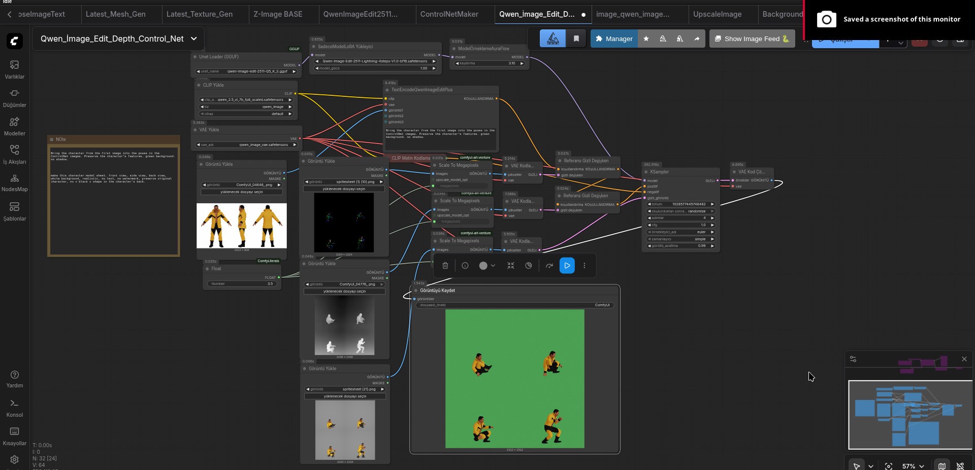Switch to the ControlNetMaker tab
975x470 pixels.
click(x=449, y=14)
